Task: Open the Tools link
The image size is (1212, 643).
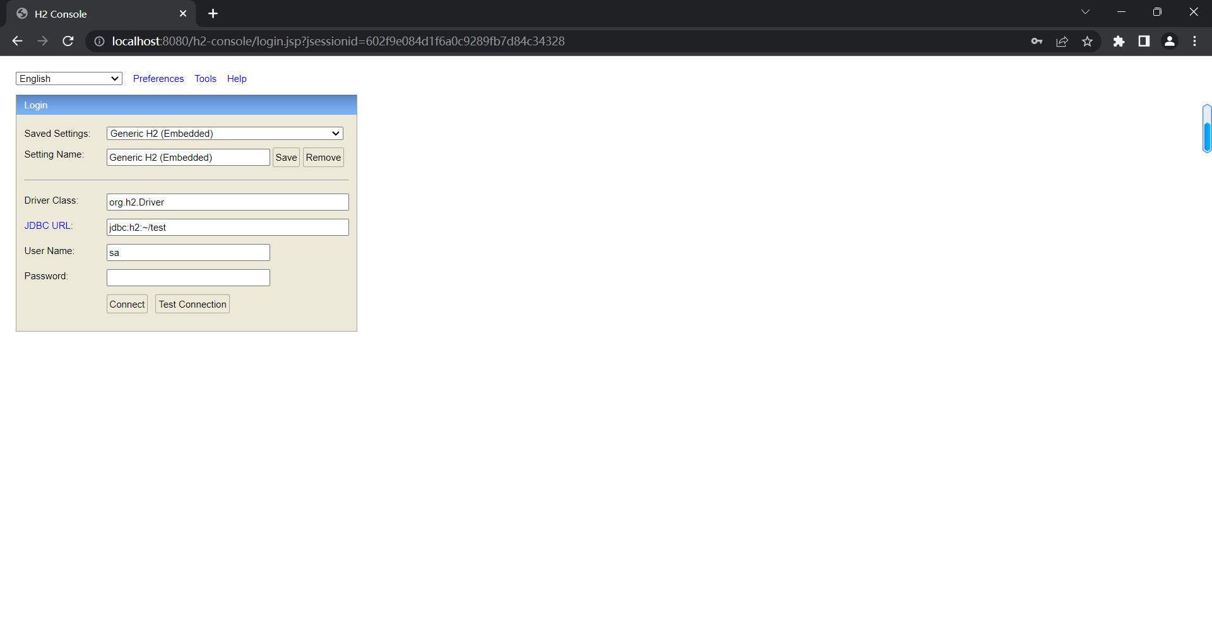Action: 205,78
